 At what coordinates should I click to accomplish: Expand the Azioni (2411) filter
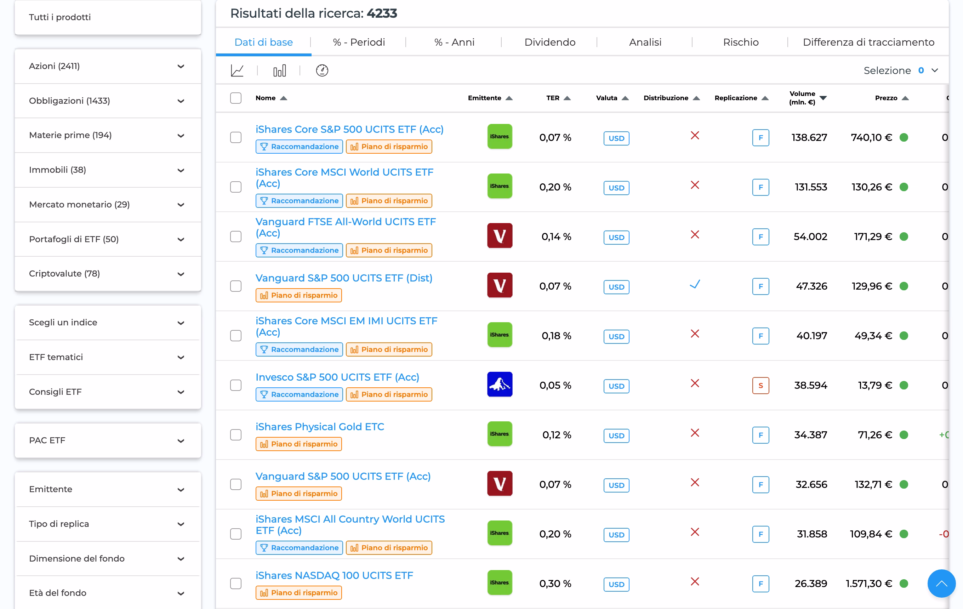[108, 66]
